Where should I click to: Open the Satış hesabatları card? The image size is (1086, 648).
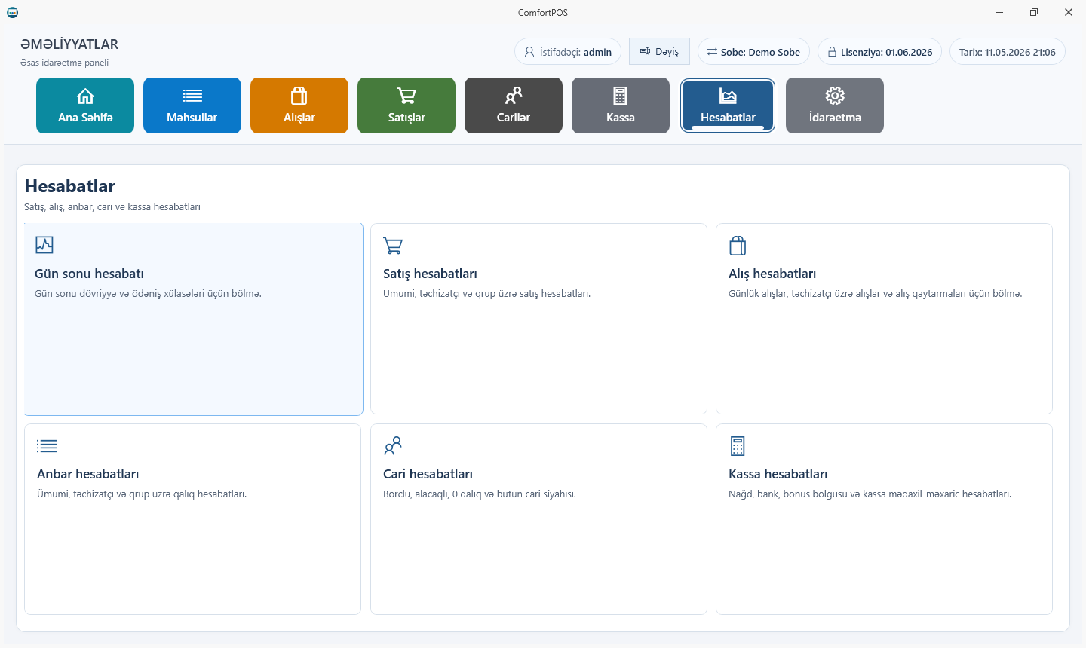point(538,319)
